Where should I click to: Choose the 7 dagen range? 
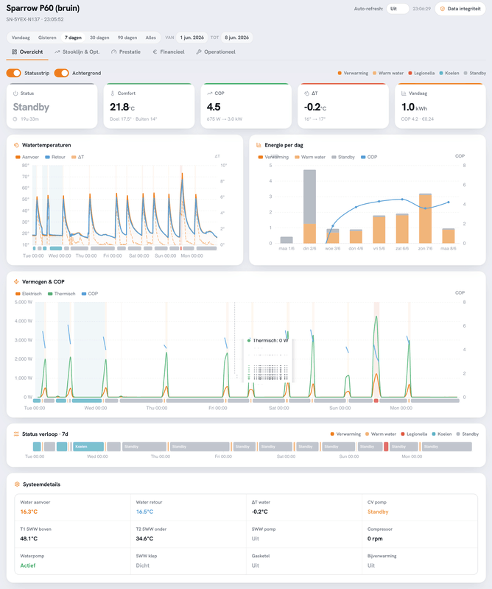(73, 38)
